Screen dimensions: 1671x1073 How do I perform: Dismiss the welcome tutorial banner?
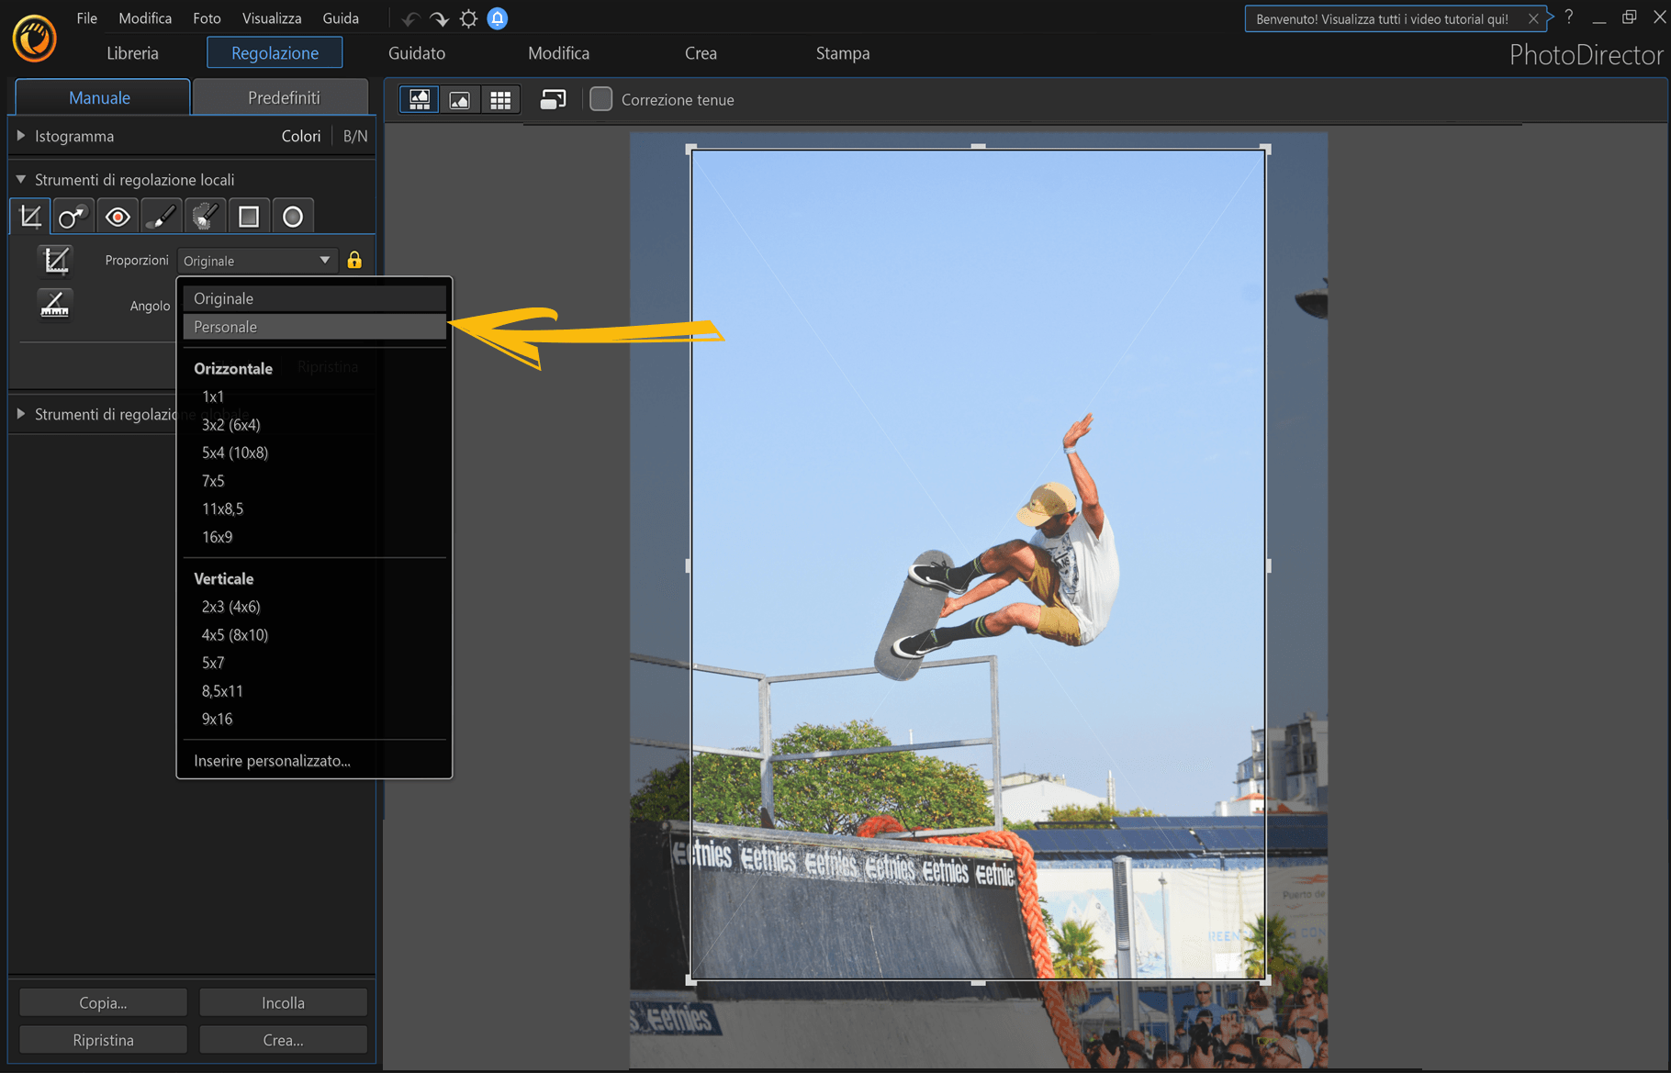click(1533, 18)
